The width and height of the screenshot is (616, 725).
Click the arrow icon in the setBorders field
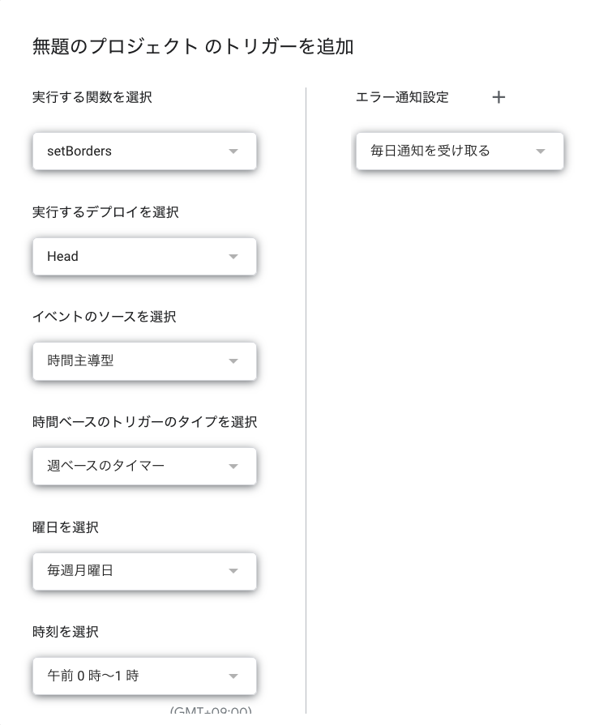(x=233, y=151)
